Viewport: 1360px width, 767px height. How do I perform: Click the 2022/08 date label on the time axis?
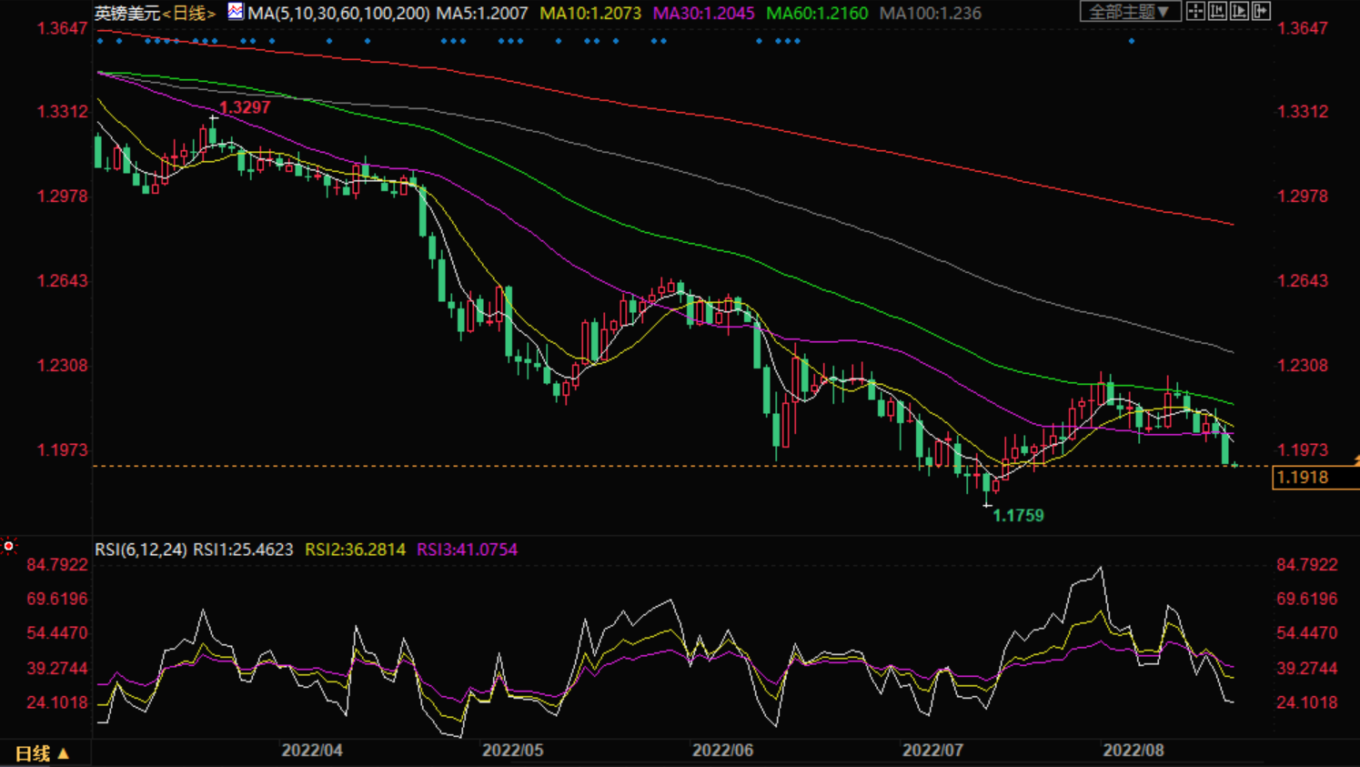click(1133, 751)
